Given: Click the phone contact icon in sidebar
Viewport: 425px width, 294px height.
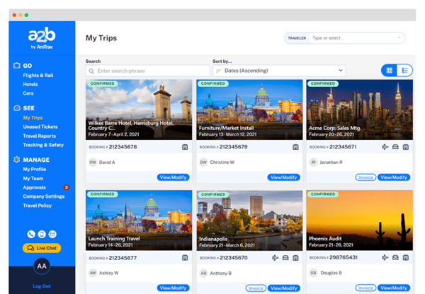Looking at the screenshot, I should coord(31,234).
